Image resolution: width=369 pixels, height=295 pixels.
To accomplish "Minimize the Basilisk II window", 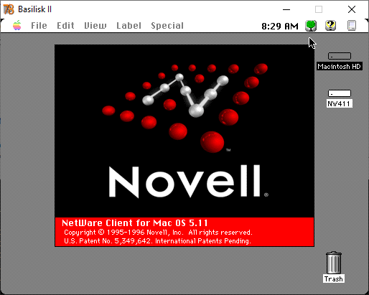I will tap(286, 9).
